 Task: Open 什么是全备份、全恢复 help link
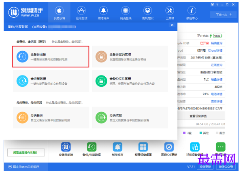coord(67,42)
